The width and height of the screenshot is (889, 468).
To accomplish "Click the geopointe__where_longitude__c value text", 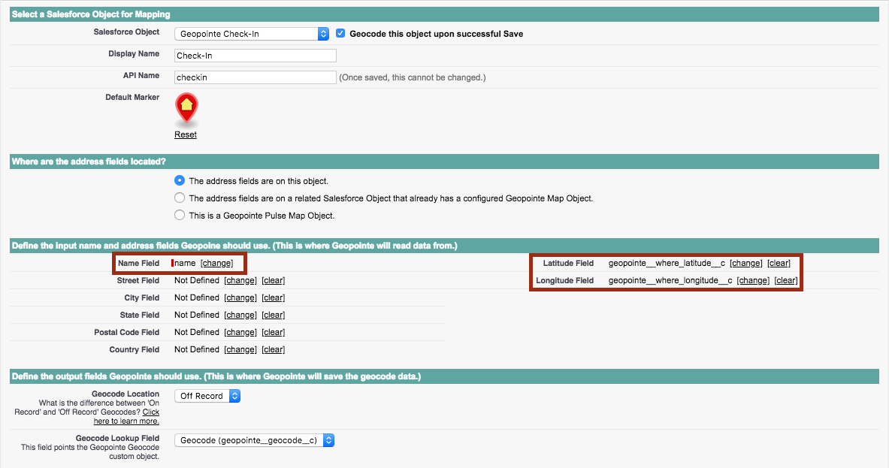I will (670, 280).
